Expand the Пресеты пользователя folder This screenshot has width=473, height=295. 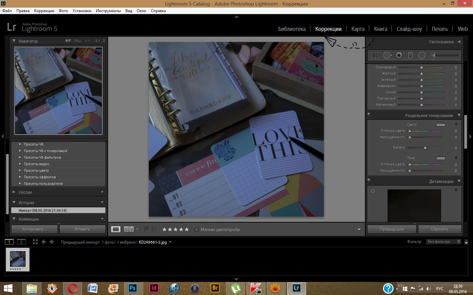pyautogui.click(x=20, y=184)
